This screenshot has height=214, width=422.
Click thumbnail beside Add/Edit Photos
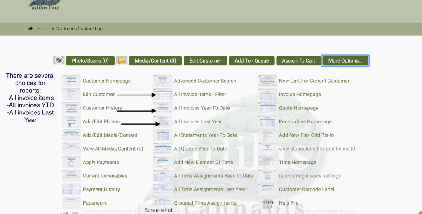point(71,121)
